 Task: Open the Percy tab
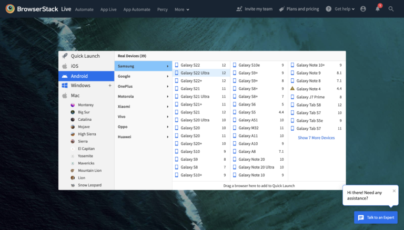[163, 9]
